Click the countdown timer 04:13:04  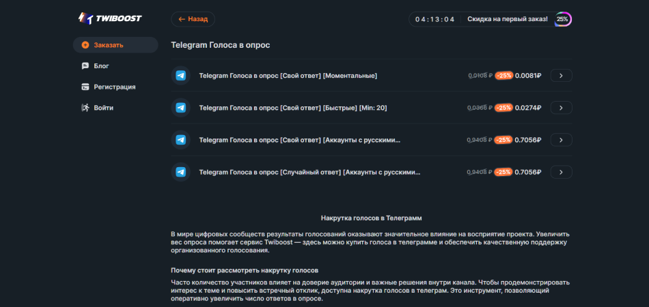(x=434, y=19)
